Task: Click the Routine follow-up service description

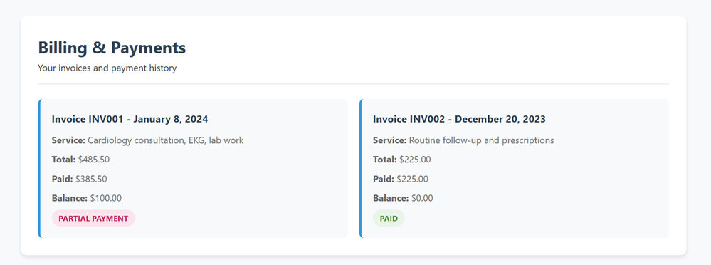Action: [x=482, y=140]
